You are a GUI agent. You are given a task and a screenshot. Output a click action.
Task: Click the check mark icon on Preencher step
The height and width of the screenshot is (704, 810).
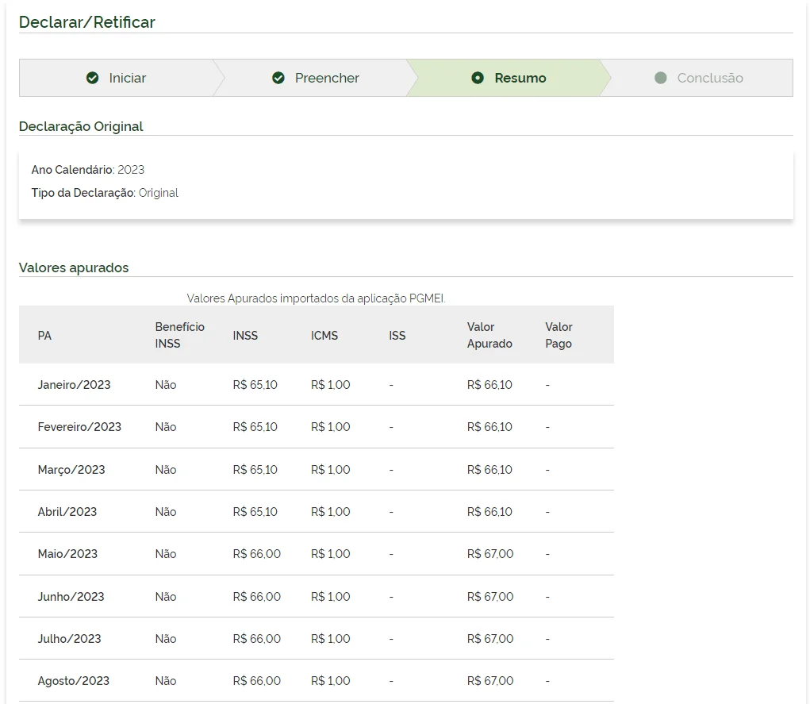tap(278, 78)
